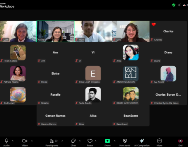This screenshot has width=188, height=147.
Task: Click the Audio microphone icon
Action: coord(7,141)
